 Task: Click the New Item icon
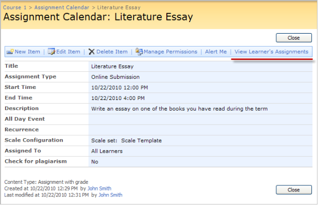[x=10, y=52]
